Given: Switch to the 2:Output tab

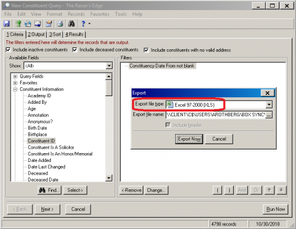Looking at the screenshot, I should click(x=36, y=34).
